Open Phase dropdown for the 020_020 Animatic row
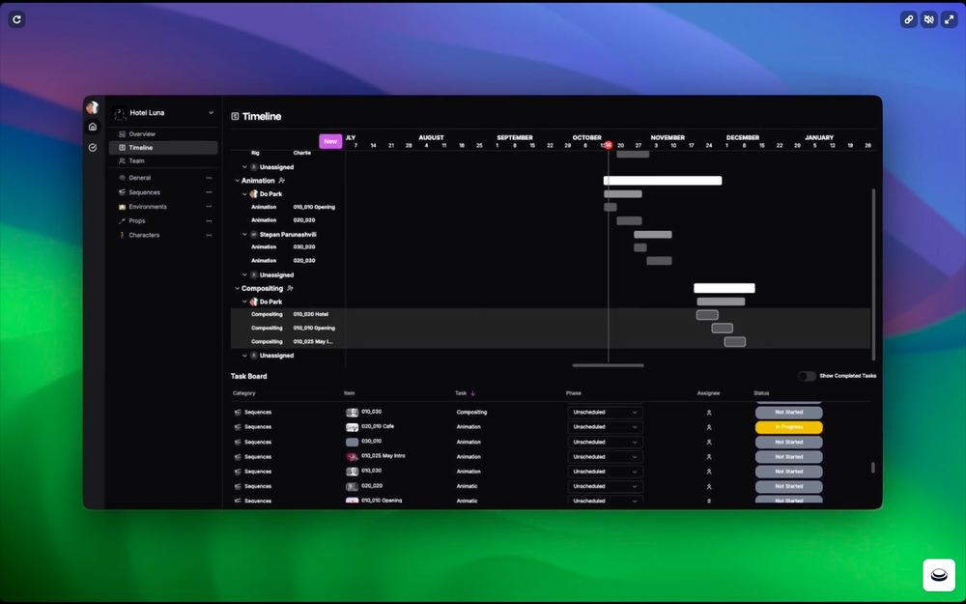This screenshot has width=966, height=604. point(605,486)
